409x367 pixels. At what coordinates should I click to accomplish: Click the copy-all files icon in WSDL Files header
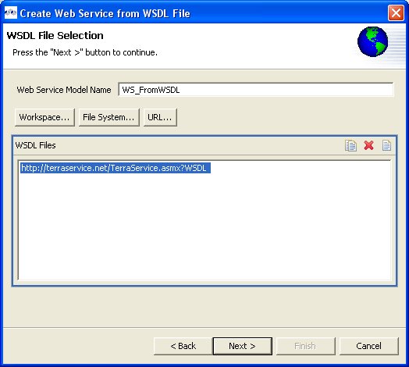click(x=350, y=146)
